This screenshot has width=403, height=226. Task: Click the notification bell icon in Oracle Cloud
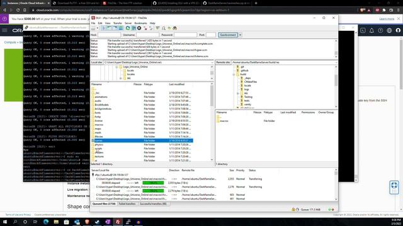click(372, 31)
